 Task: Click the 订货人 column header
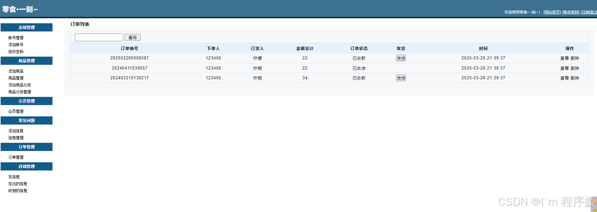click(257, 48)
